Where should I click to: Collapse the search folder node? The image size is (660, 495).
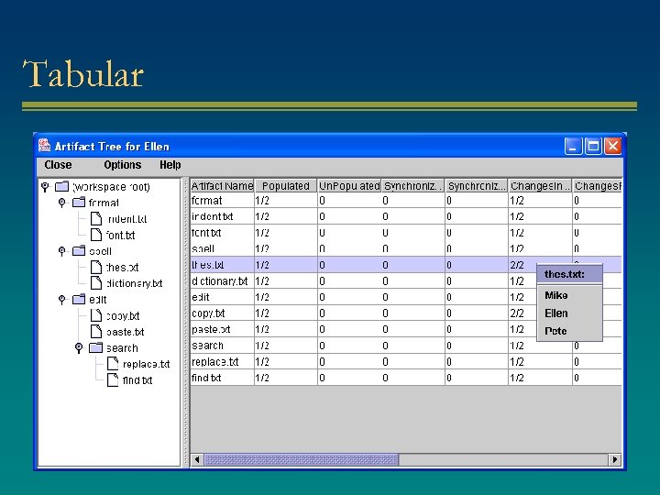pyautogui.click(x=79, y=348)
